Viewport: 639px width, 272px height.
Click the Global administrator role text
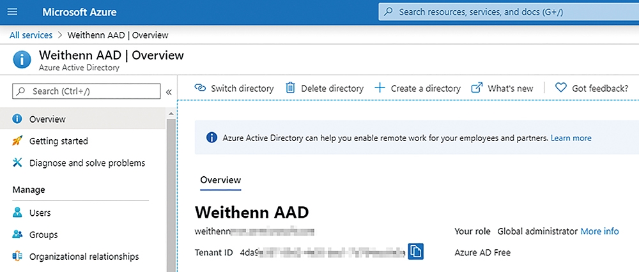pos(537,231)
